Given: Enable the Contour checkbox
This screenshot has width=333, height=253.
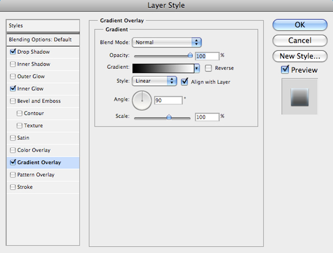Looking at the screenshot, I should (x=20, y=113).
